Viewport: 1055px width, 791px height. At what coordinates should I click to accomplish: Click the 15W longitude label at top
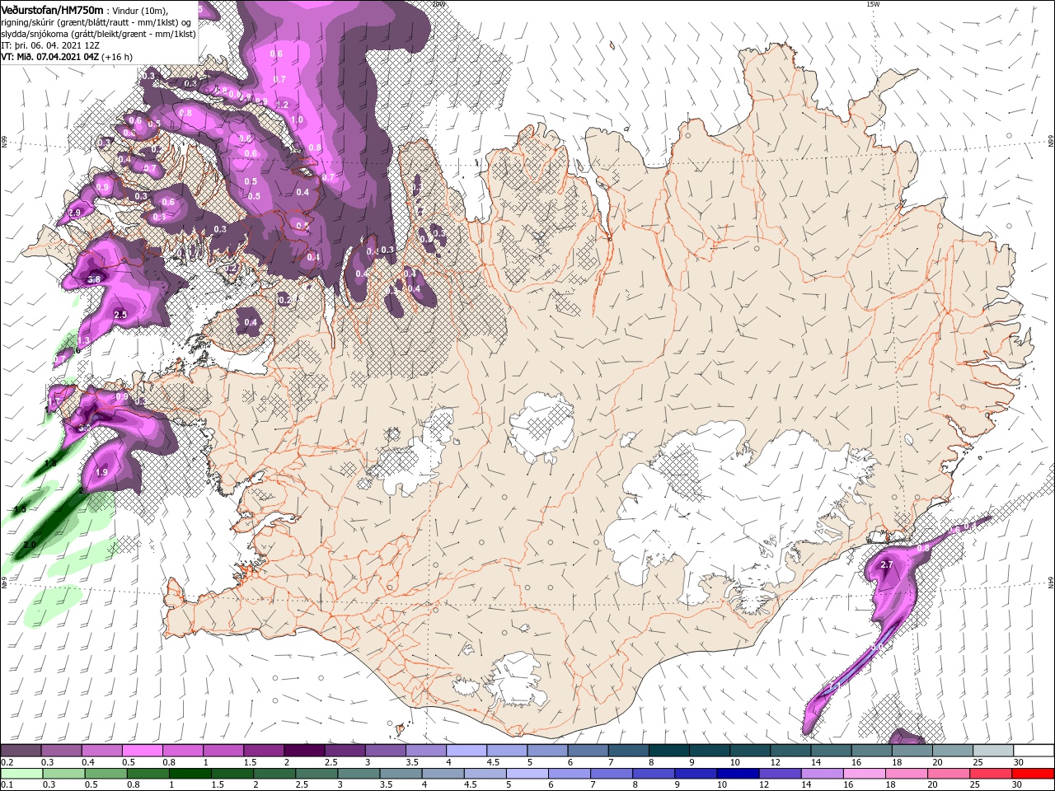click(x=873, y=4)
